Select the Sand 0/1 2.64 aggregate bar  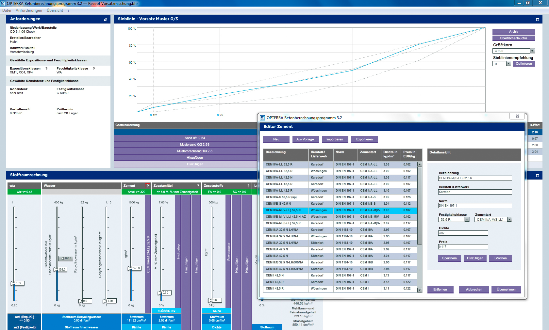coord(195,138)
